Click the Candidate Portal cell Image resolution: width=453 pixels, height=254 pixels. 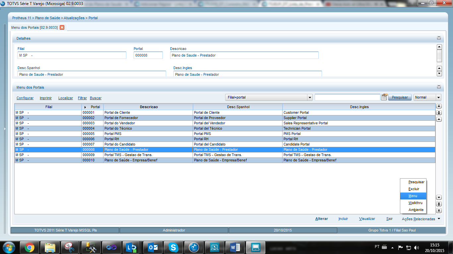[x=359, y=144]
